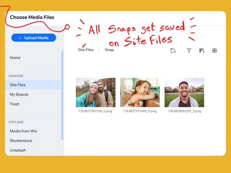Click the Snap breadcrumb folder
The image size is (231, 173).
click(x=109, y=50)
